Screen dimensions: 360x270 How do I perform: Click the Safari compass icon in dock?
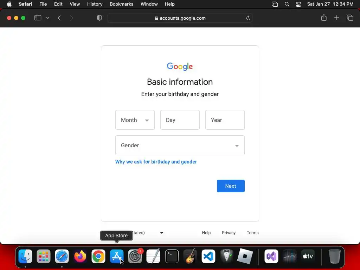tap(62, 256)
